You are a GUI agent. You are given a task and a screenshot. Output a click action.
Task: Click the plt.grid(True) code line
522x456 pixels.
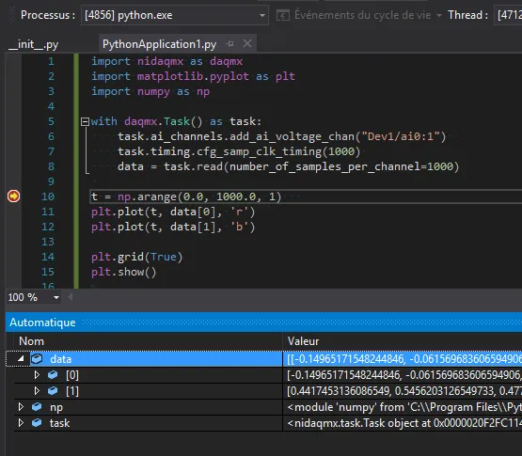(x=136, y=257)
